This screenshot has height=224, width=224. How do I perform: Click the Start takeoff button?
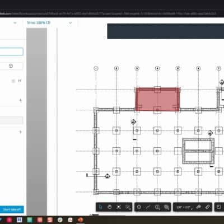click(12, 209)
